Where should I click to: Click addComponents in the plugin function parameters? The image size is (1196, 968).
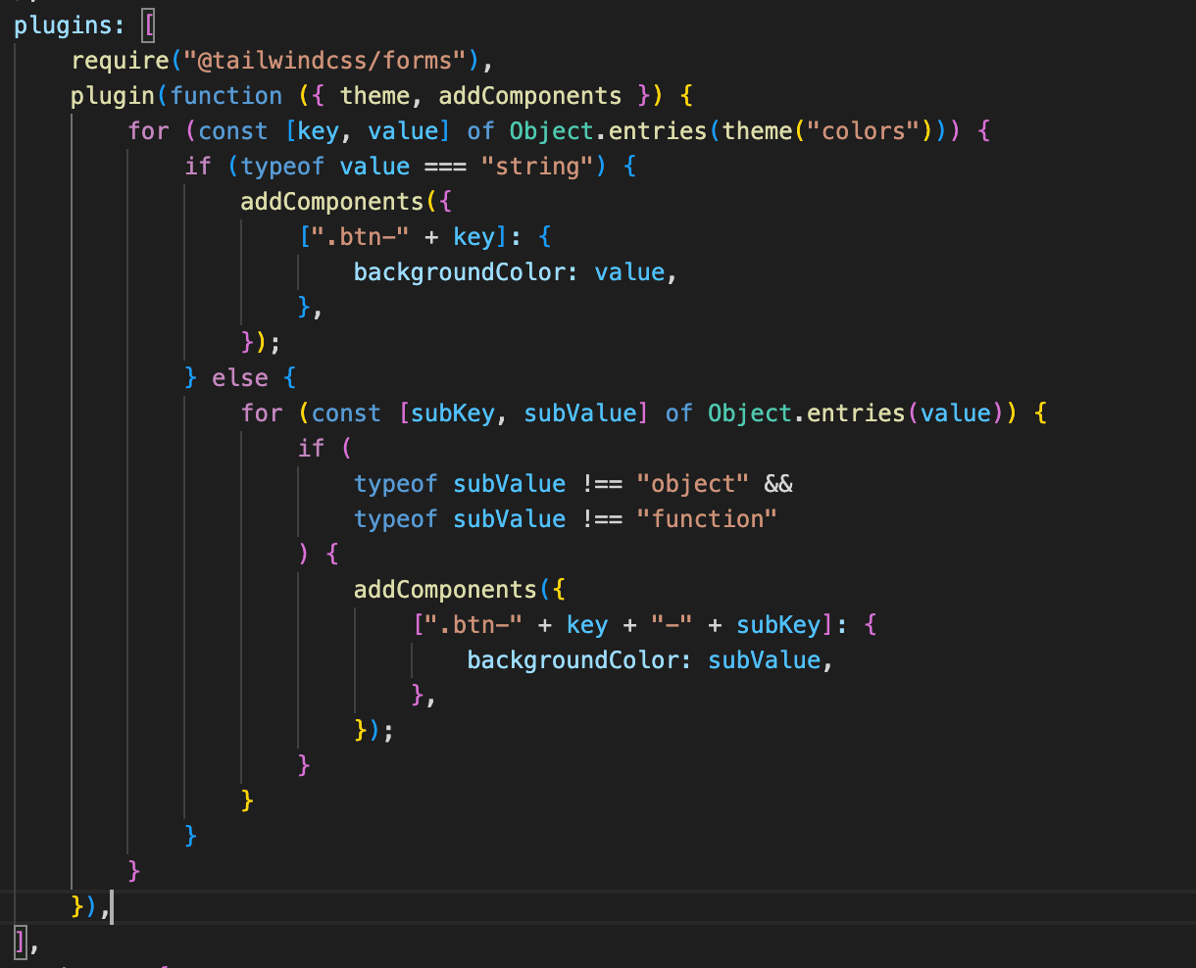529,96
